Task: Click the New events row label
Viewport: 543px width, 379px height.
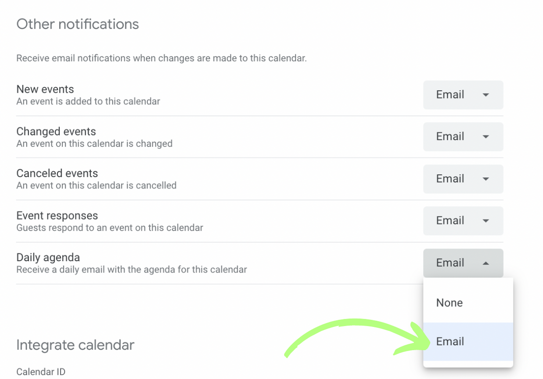Action: (45, 89)
